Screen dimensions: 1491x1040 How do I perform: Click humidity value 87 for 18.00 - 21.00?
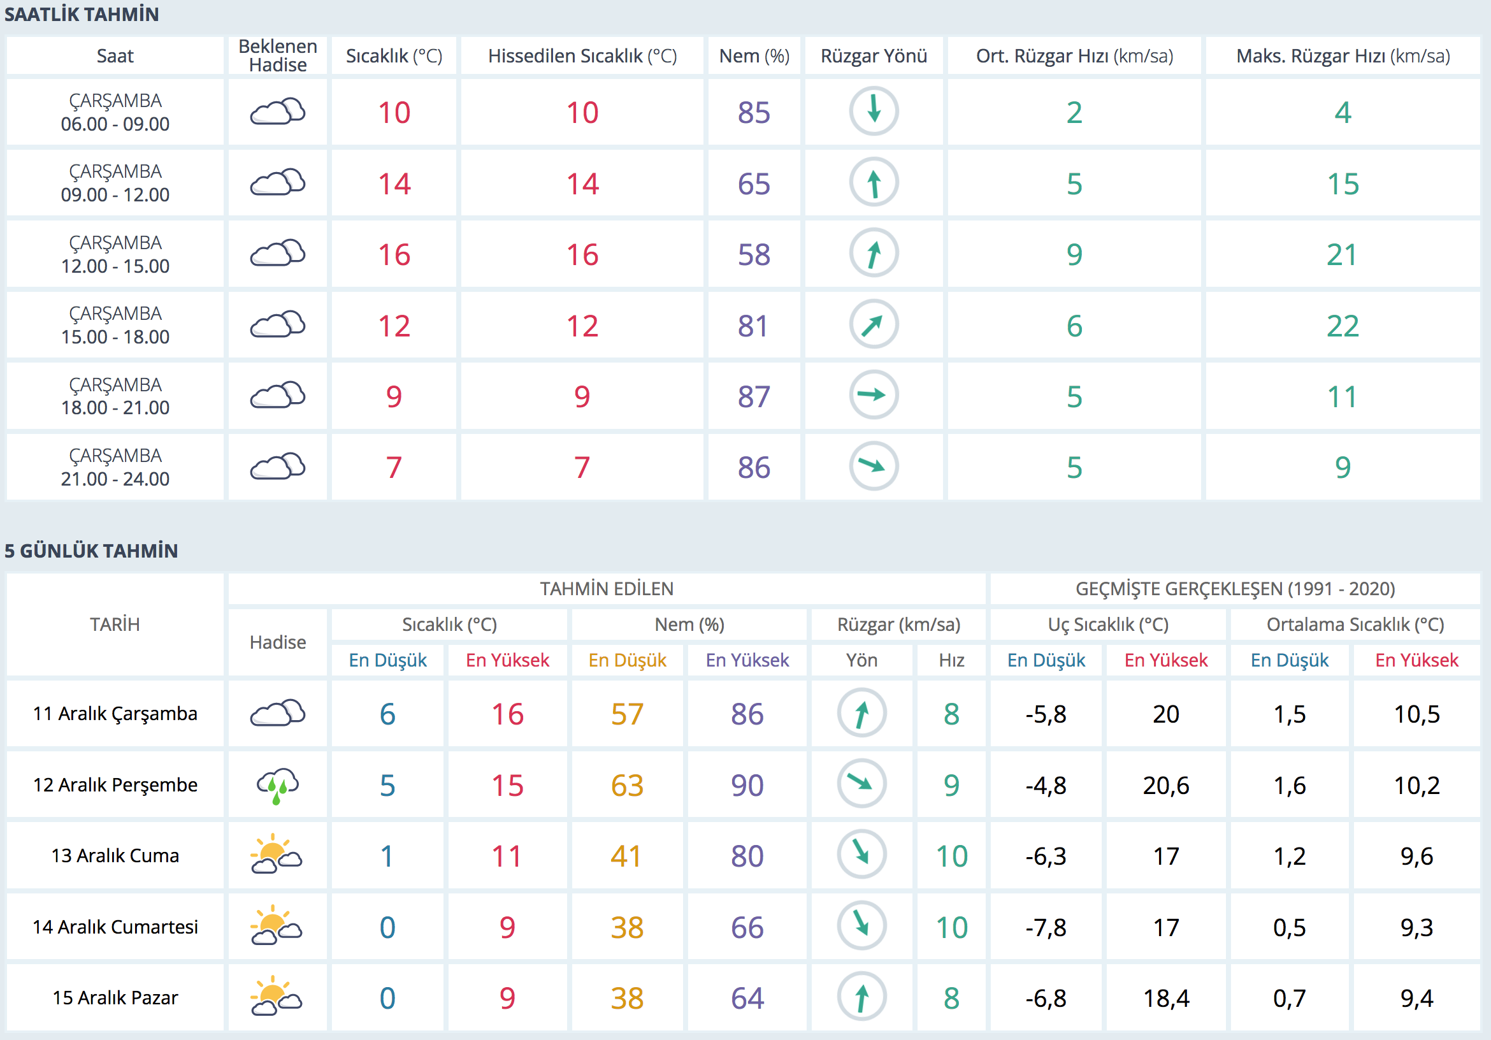pos(753,396)
